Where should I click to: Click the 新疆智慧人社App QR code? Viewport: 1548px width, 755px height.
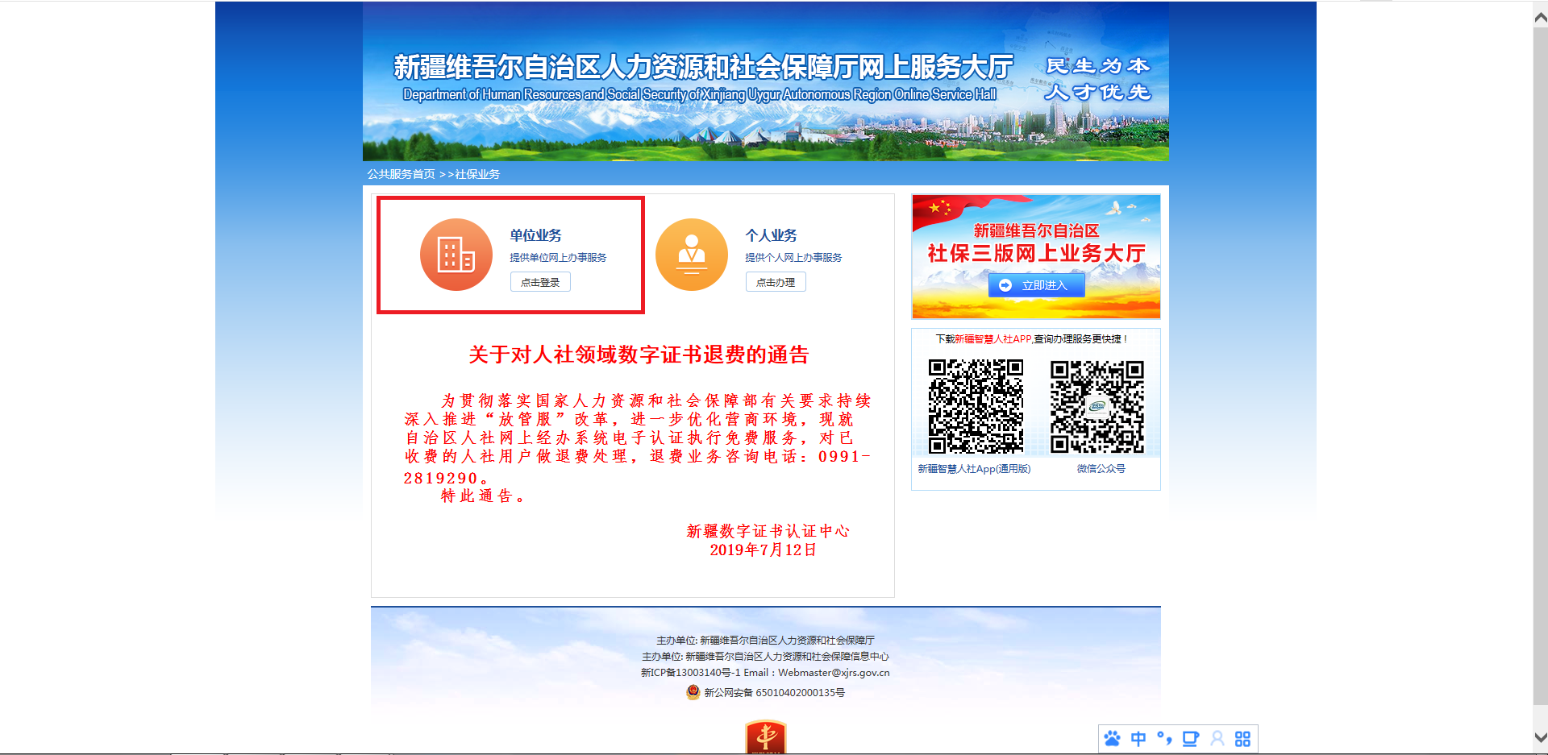tap(976, 406)
